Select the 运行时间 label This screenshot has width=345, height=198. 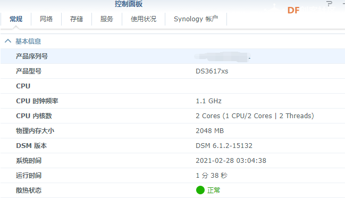[29, 176]
